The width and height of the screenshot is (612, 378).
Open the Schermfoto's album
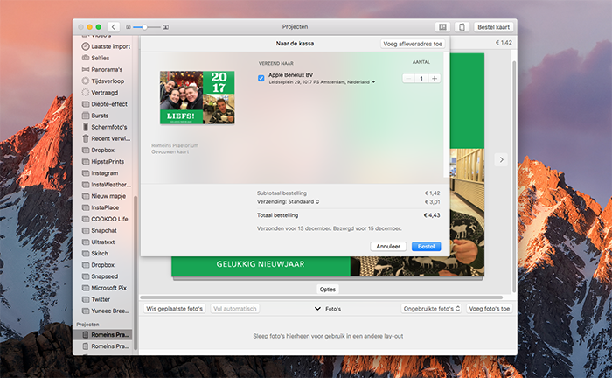pos(106,127)
